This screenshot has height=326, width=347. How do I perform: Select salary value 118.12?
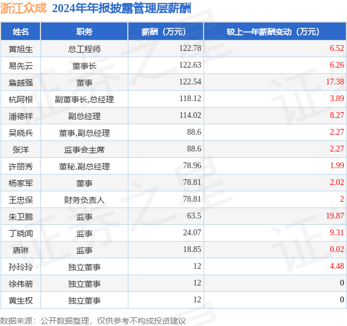click(190, 99)
